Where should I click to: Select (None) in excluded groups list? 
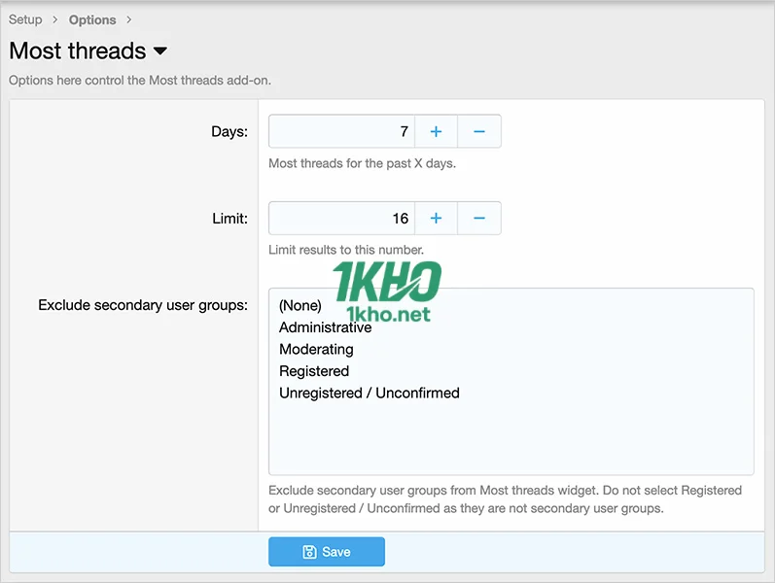click(300, 305)
